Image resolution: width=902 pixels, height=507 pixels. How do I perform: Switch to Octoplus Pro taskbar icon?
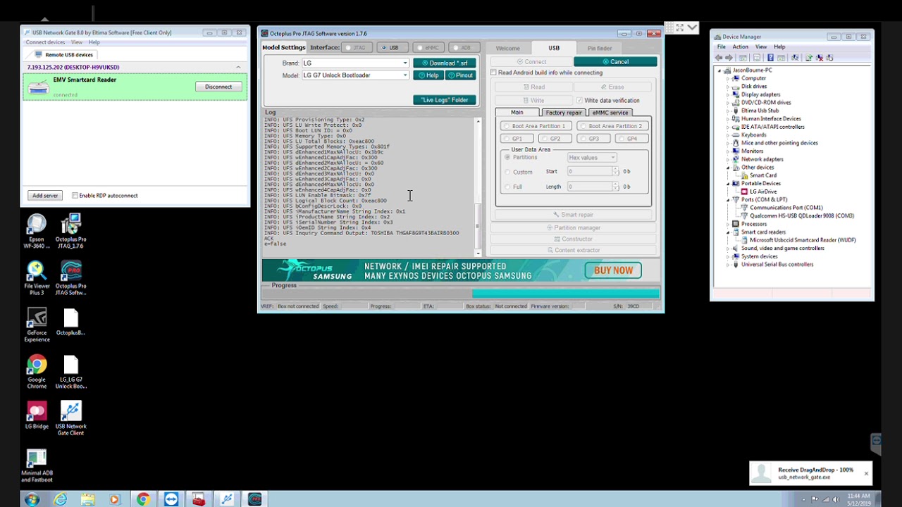click(x=254, y=499)
